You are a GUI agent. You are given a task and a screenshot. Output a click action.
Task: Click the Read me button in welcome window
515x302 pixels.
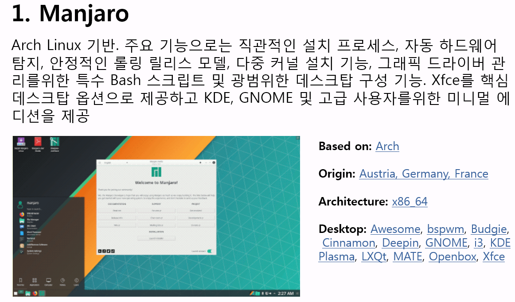tap(117, 210)
